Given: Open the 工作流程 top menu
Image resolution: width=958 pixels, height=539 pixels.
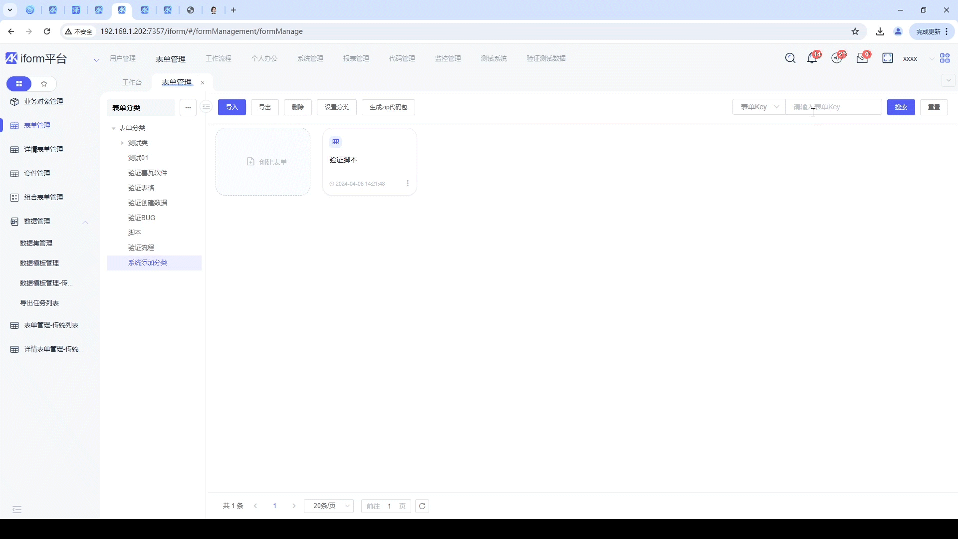Looking at the screenshot, I should [219, 58].
